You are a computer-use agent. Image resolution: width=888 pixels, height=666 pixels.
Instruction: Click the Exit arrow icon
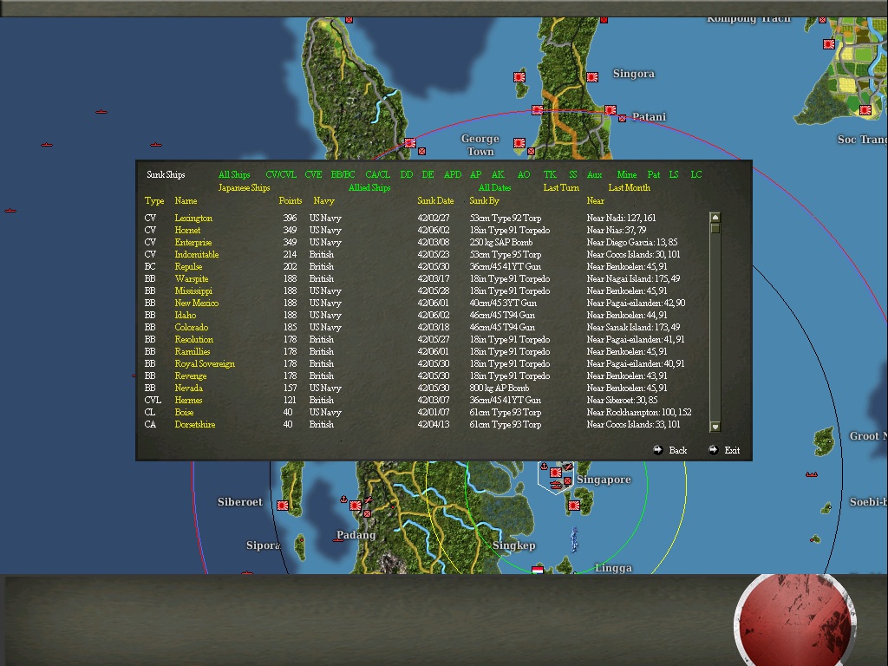[x=714, y=450]
